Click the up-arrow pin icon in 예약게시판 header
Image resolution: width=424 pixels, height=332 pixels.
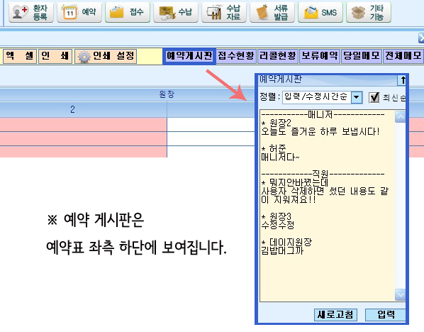[402, 80]
